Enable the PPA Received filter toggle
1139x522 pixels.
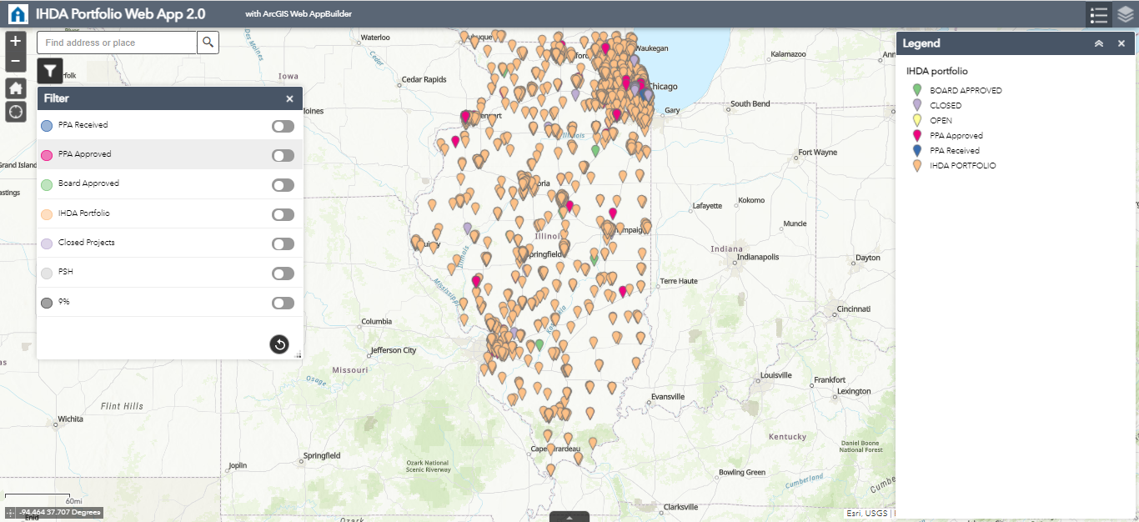click(283, 126)
